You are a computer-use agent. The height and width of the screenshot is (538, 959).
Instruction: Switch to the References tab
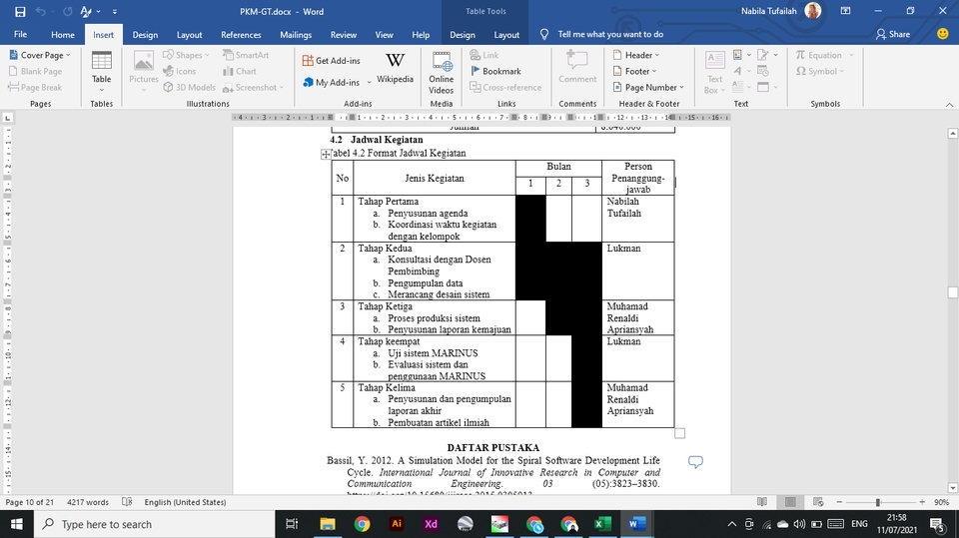point(241,34)
